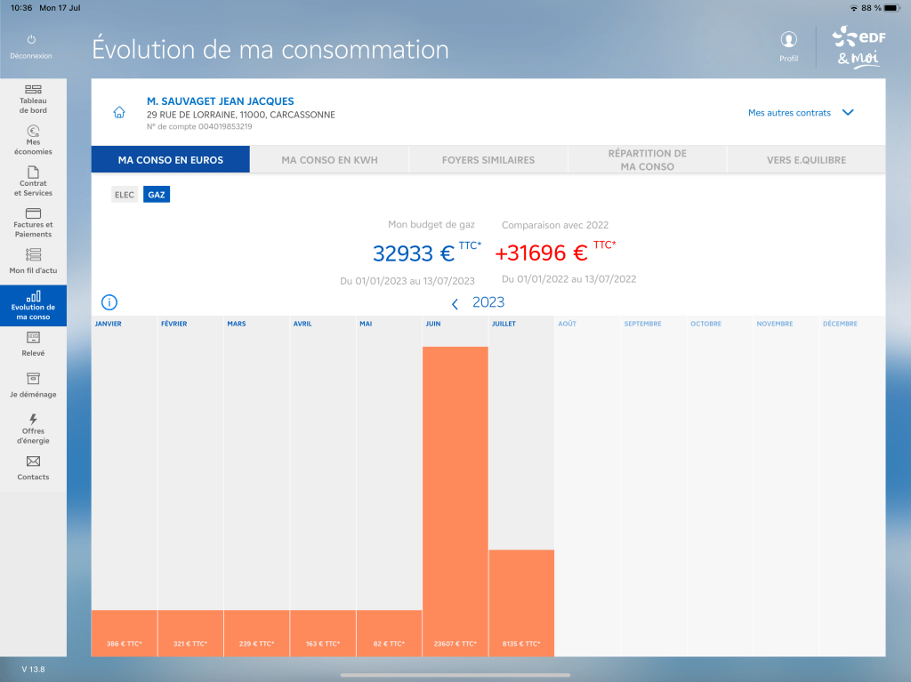Open Factures et Paiements card icon
Screen dimensions: 911x682
(x=33, y=213)
